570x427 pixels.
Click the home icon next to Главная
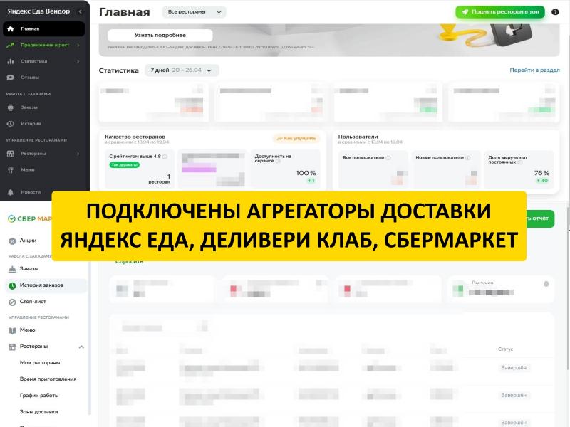coord(11,28)
